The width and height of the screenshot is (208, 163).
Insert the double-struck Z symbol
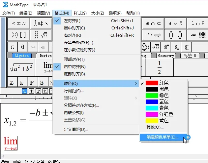(x=13, y=82)
